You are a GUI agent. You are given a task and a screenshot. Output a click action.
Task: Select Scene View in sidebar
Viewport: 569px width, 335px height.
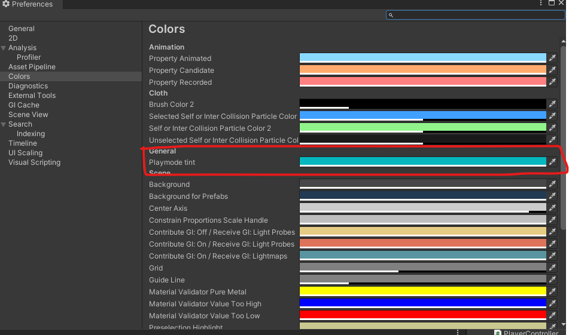(28, 115)
